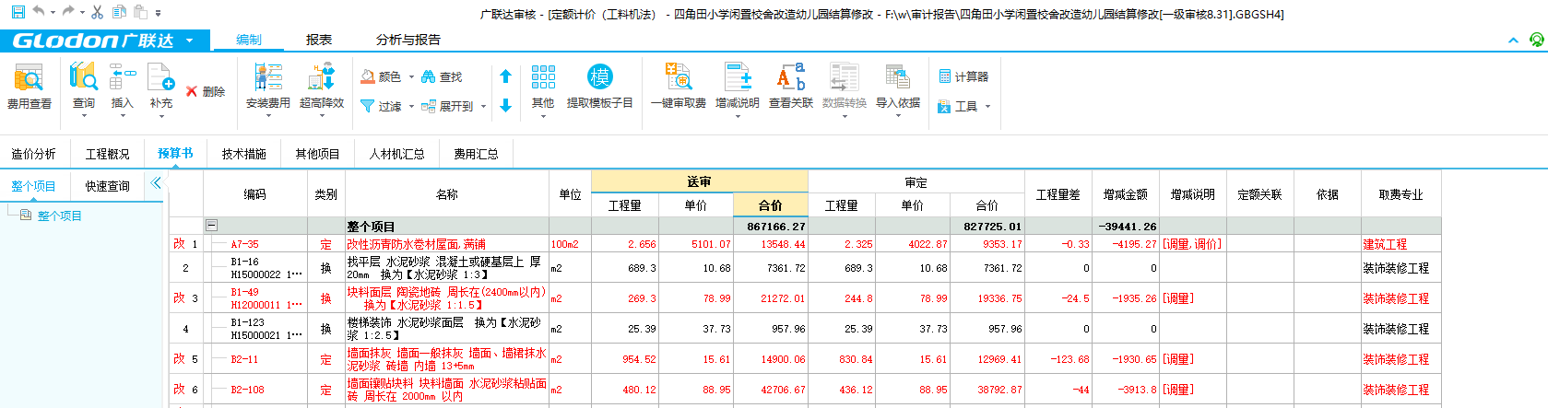Viewport: 1548px width, 408px height.
Task: Click the Copy icon in quick access bar
Action: click(119, 12)
